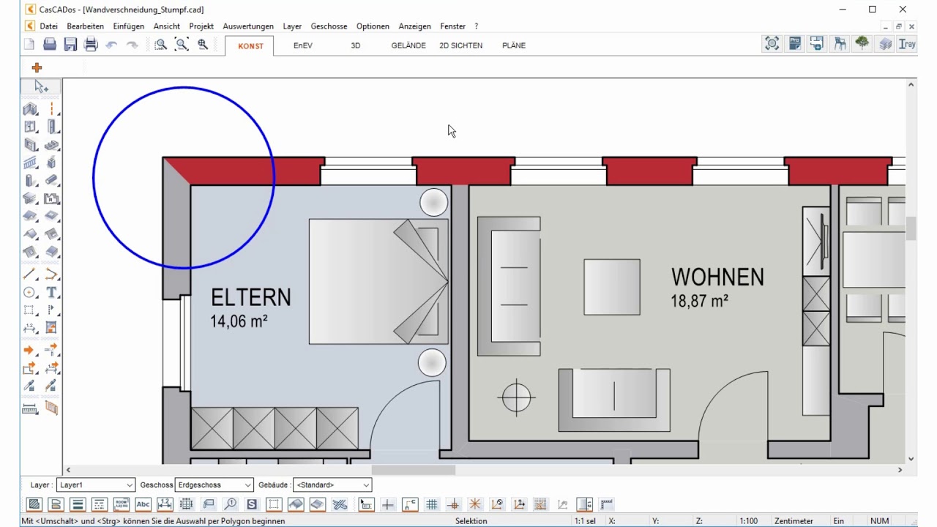Image resolution: width=937 pixels, height=527 pixels.
Task: Click scroll down arrow of vertical scrollbar
Action: tap(911, 459)
